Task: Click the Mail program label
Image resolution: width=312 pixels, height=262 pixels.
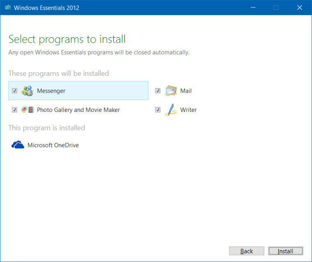Action: [186, 91]
